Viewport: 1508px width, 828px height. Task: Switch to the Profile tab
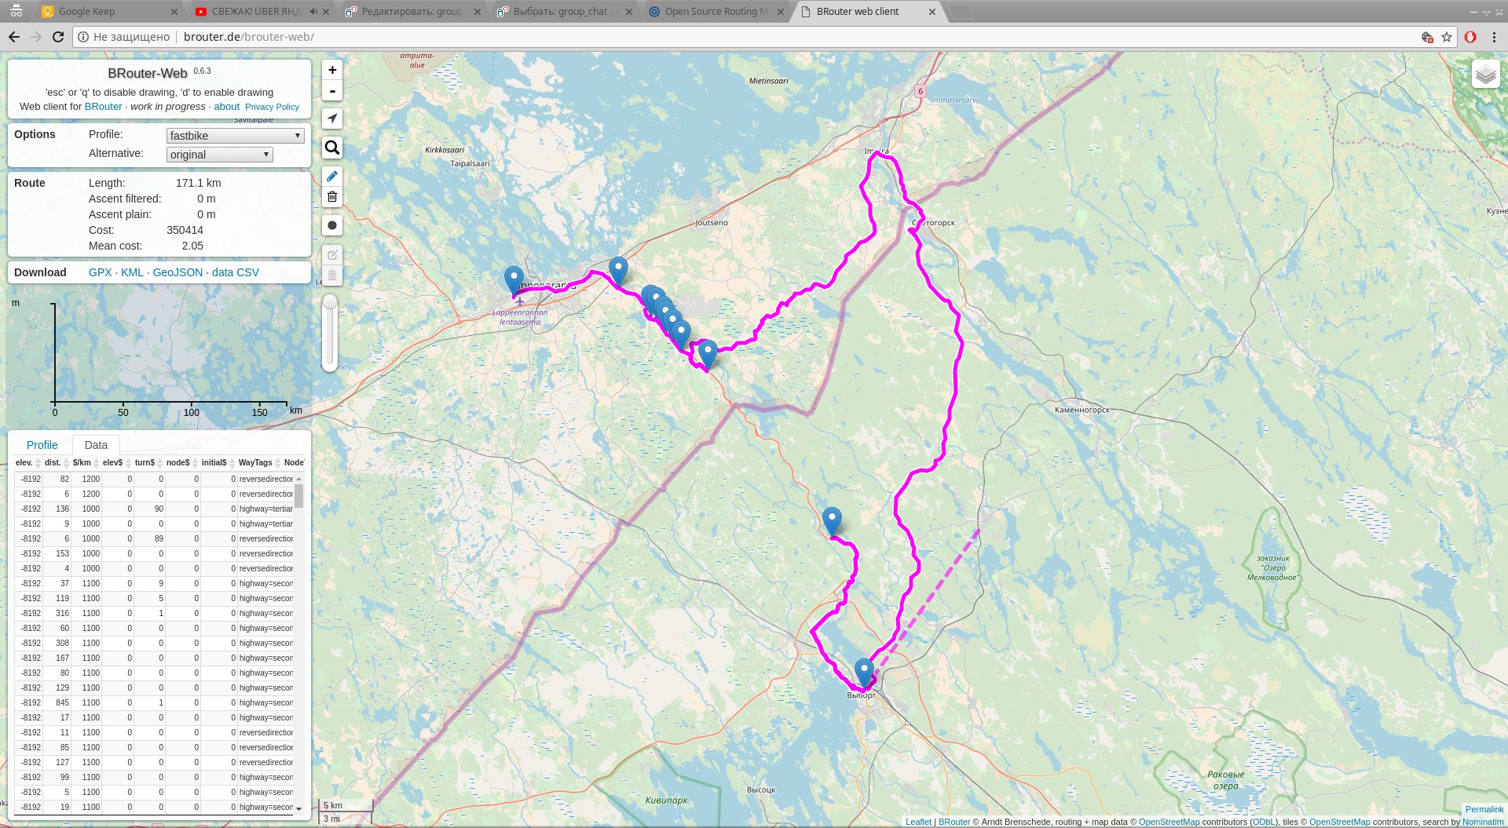(42, 445)
